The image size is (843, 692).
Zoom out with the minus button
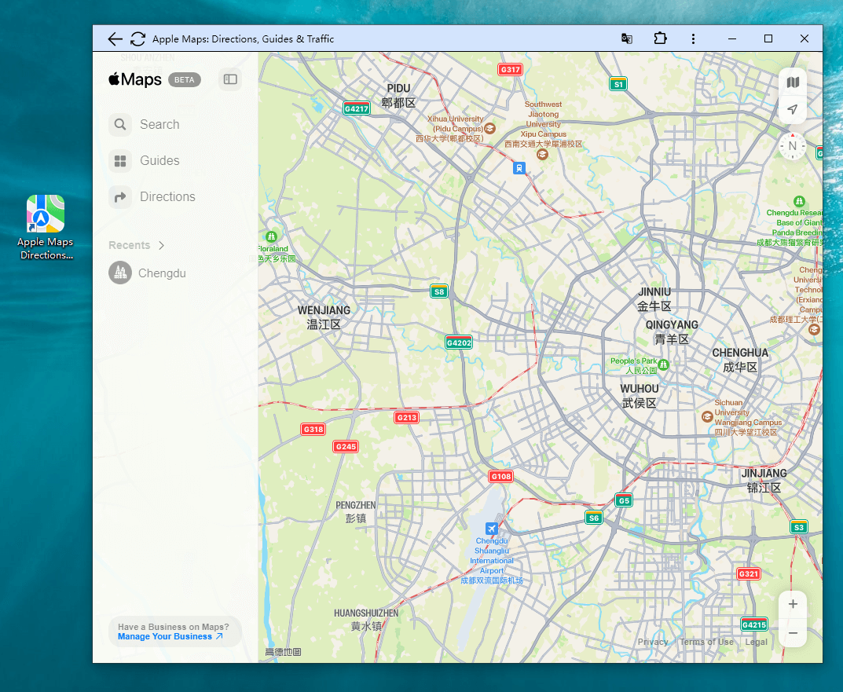793,633
